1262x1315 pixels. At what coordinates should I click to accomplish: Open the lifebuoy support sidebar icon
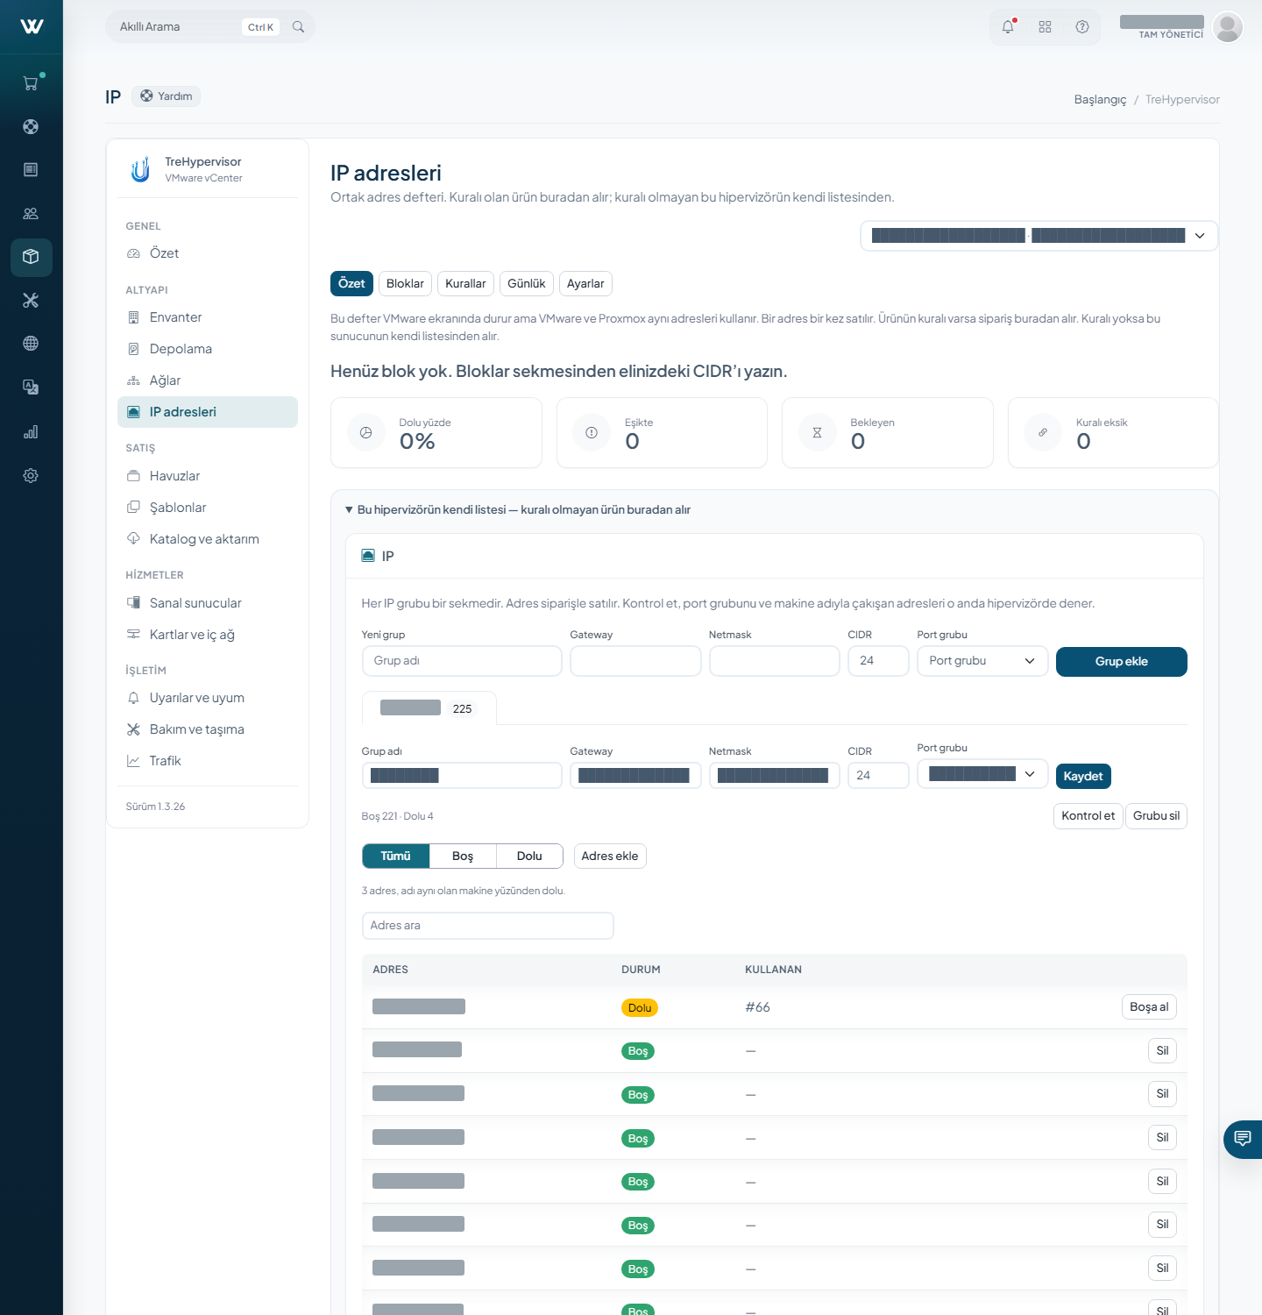(31, 126)
